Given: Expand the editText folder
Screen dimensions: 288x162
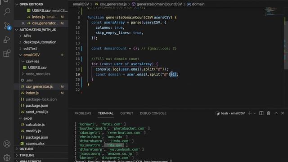Looking at the screenshot, I should coord(41,49).
